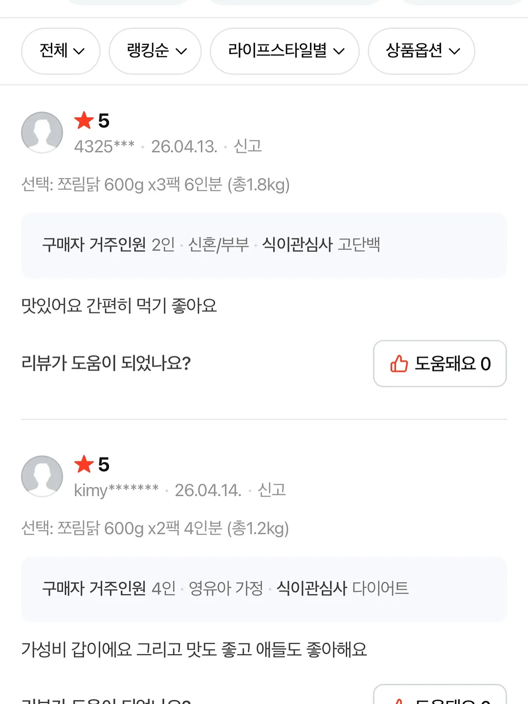
Task: Expand the 랭킹순 sort dropdown
Action: [x=155, y=51]
